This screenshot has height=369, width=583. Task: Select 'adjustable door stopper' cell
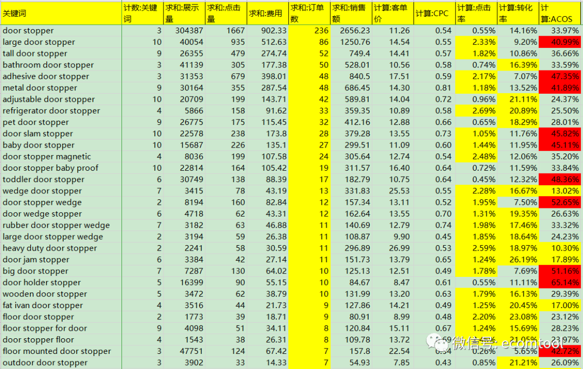click(x=61, y=100)
